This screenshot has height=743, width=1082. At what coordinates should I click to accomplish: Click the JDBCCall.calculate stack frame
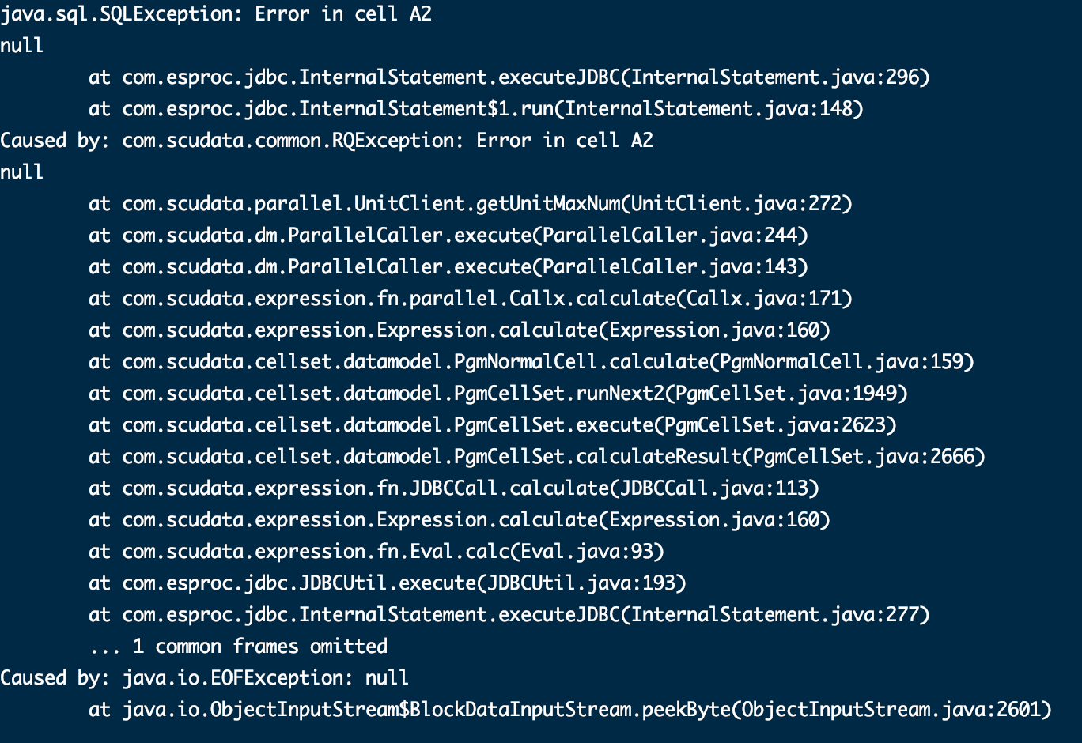pos(453,488)
